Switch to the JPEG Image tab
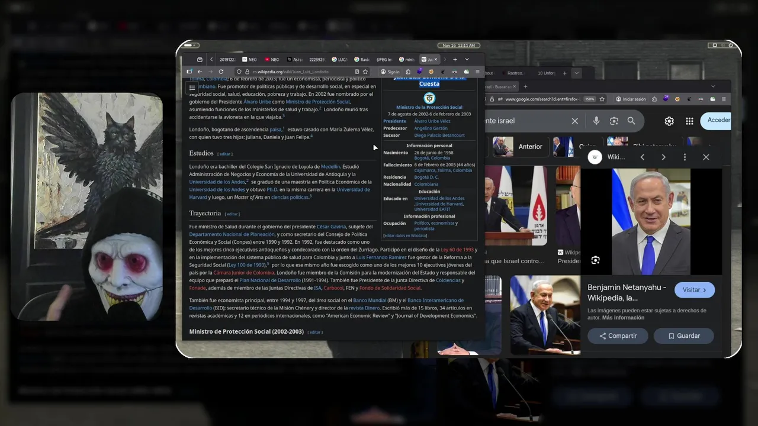Viewport: 758px width, 426px height. (x=384, y=59)
